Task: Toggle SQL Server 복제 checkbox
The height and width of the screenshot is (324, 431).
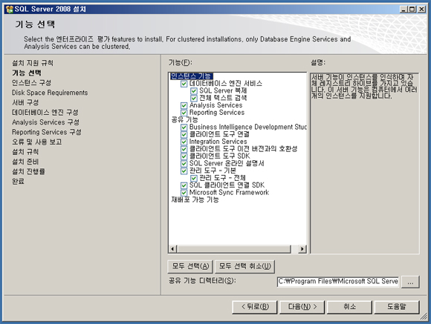Action: (x=194, y=90)
